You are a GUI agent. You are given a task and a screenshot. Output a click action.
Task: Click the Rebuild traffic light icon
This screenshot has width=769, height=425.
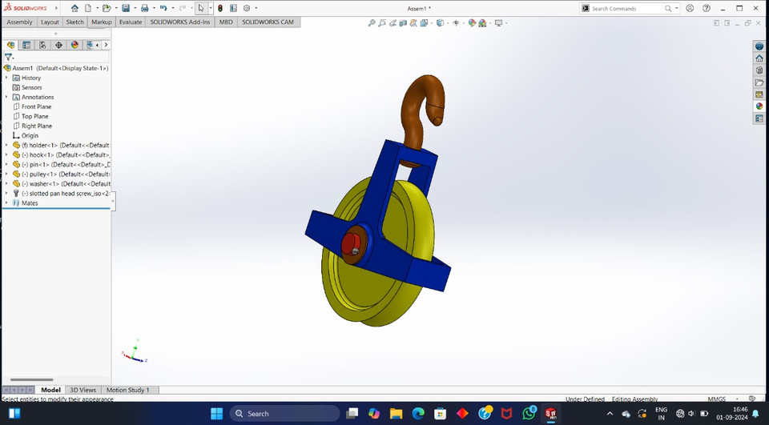click(220, 8)
